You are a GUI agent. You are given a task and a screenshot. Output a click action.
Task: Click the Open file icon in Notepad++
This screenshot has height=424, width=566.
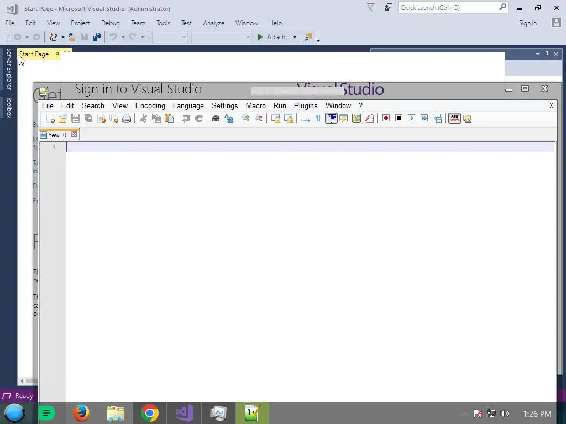click(63, 118)
